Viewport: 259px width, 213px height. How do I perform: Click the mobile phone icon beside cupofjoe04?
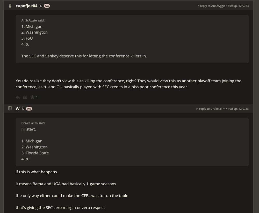[x=10, y=6]
